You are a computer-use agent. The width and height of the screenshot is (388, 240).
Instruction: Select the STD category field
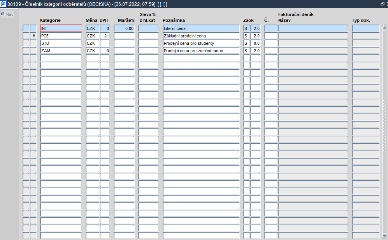(61, 43)
